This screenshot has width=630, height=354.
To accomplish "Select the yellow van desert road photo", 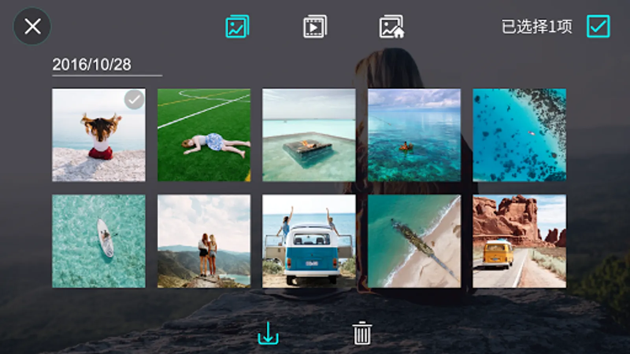I will coord(519,241).
